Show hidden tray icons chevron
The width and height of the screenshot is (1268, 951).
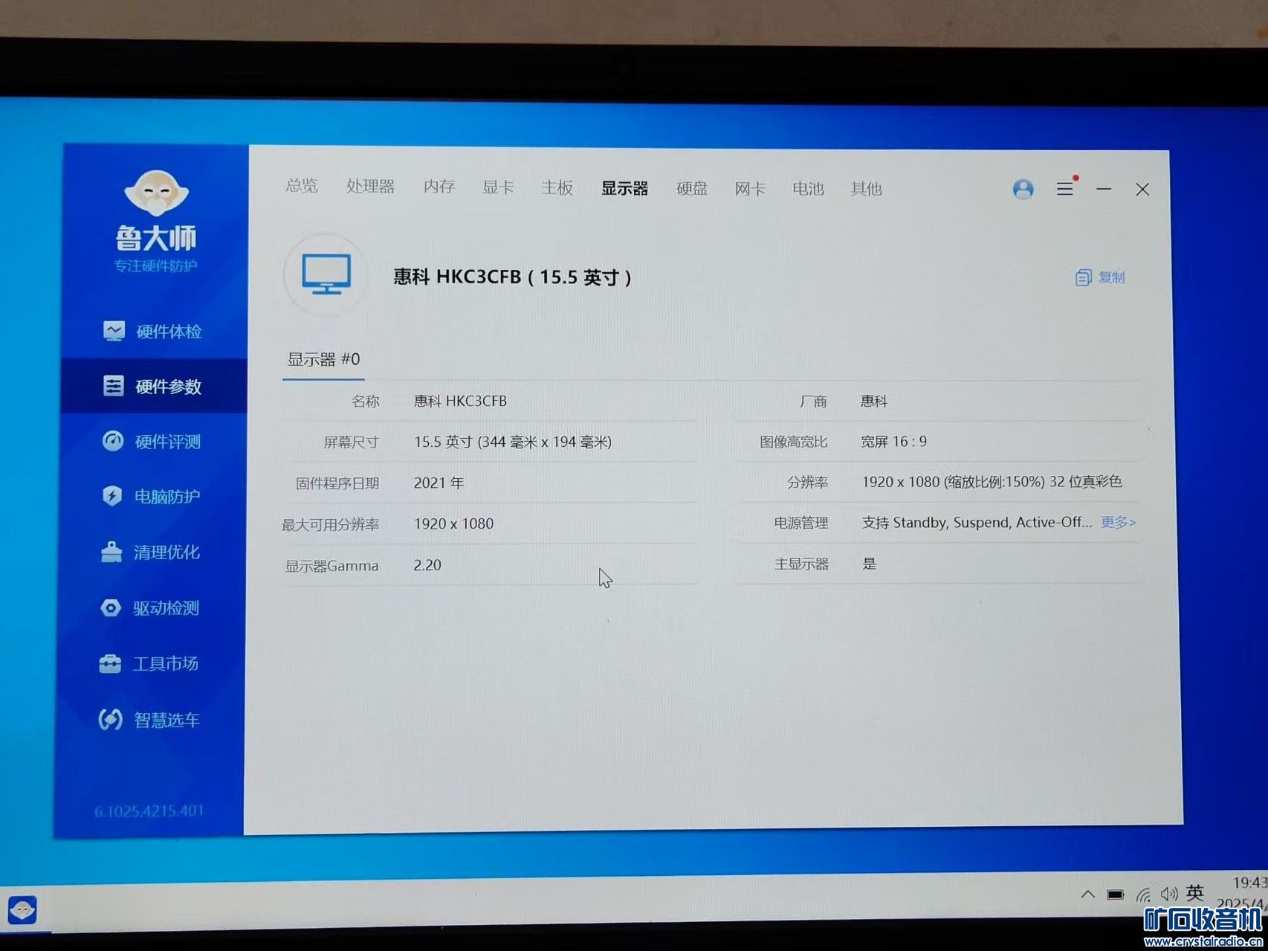coord(1087,894)
